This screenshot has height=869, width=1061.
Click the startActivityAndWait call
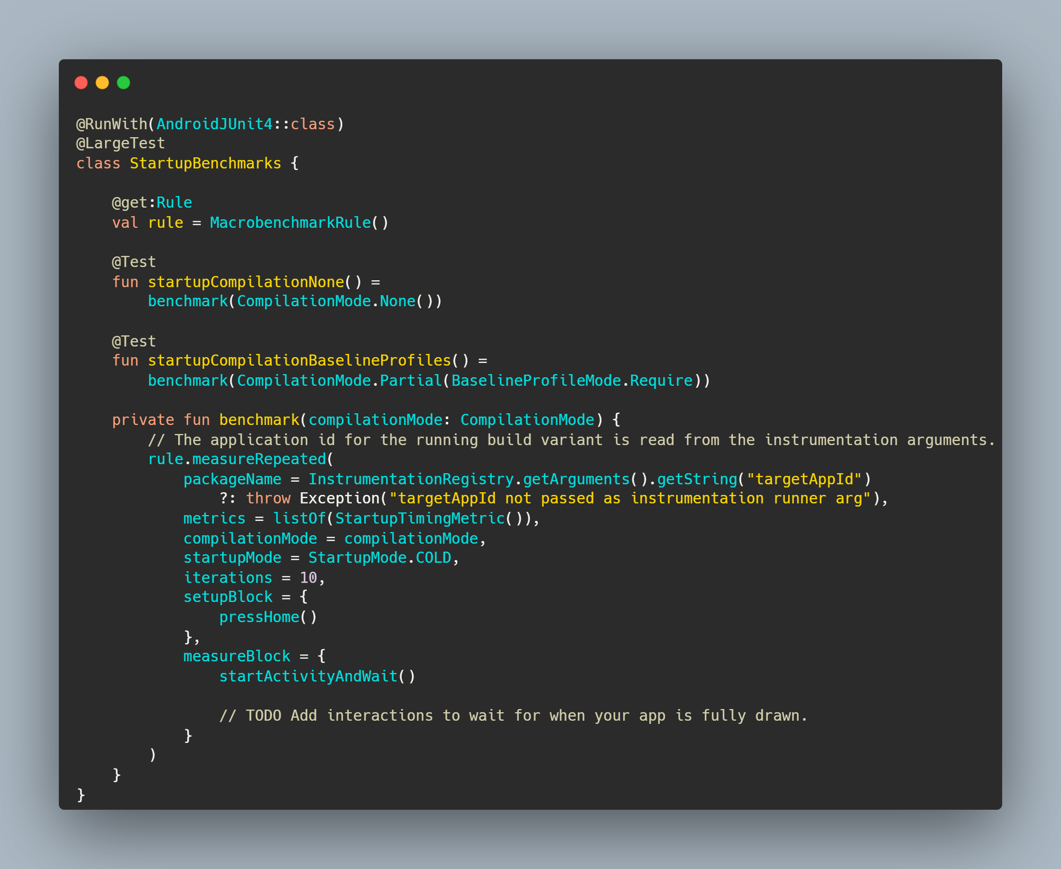(x=308, y=676)
